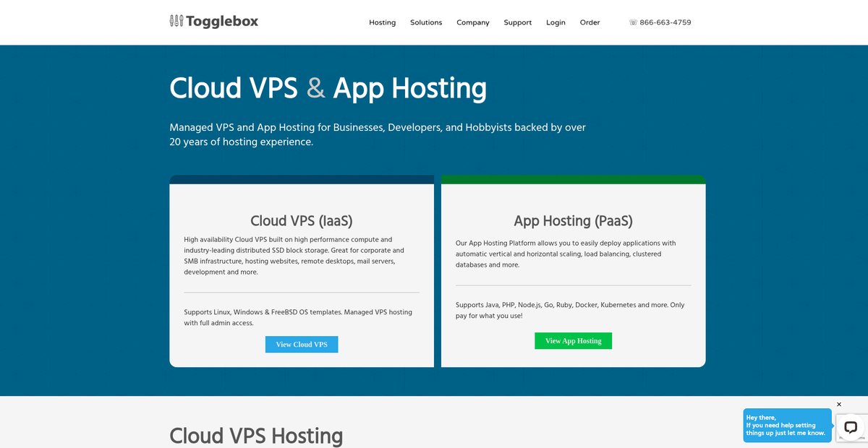The width and height of the screenshot is (868, 448).
Task: Click the 'Supports Linux, Windows & FreeBSD' text
Action: [x=298, y=318]
